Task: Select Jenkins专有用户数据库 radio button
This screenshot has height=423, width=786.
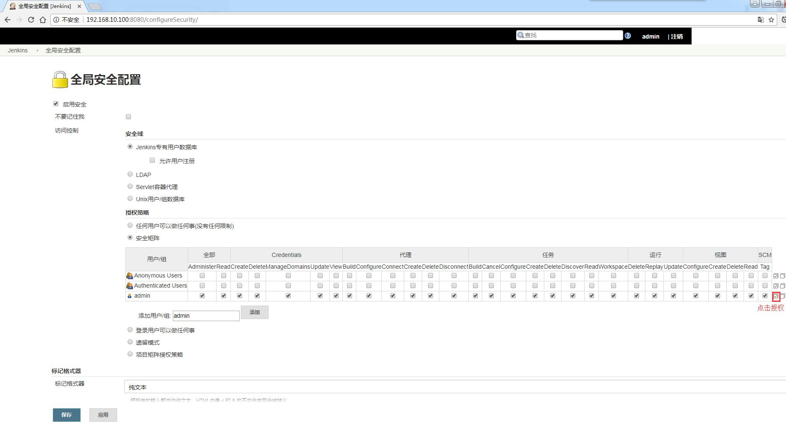Action: [x=130, y=146]
